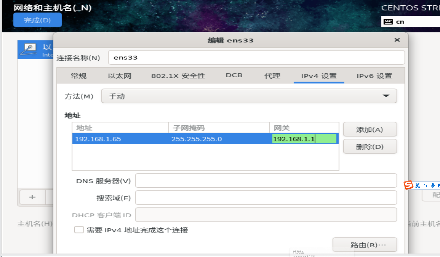The image size is (440, 257).
Task: Click the Sogou input method S logo
Action: (409, 185)
